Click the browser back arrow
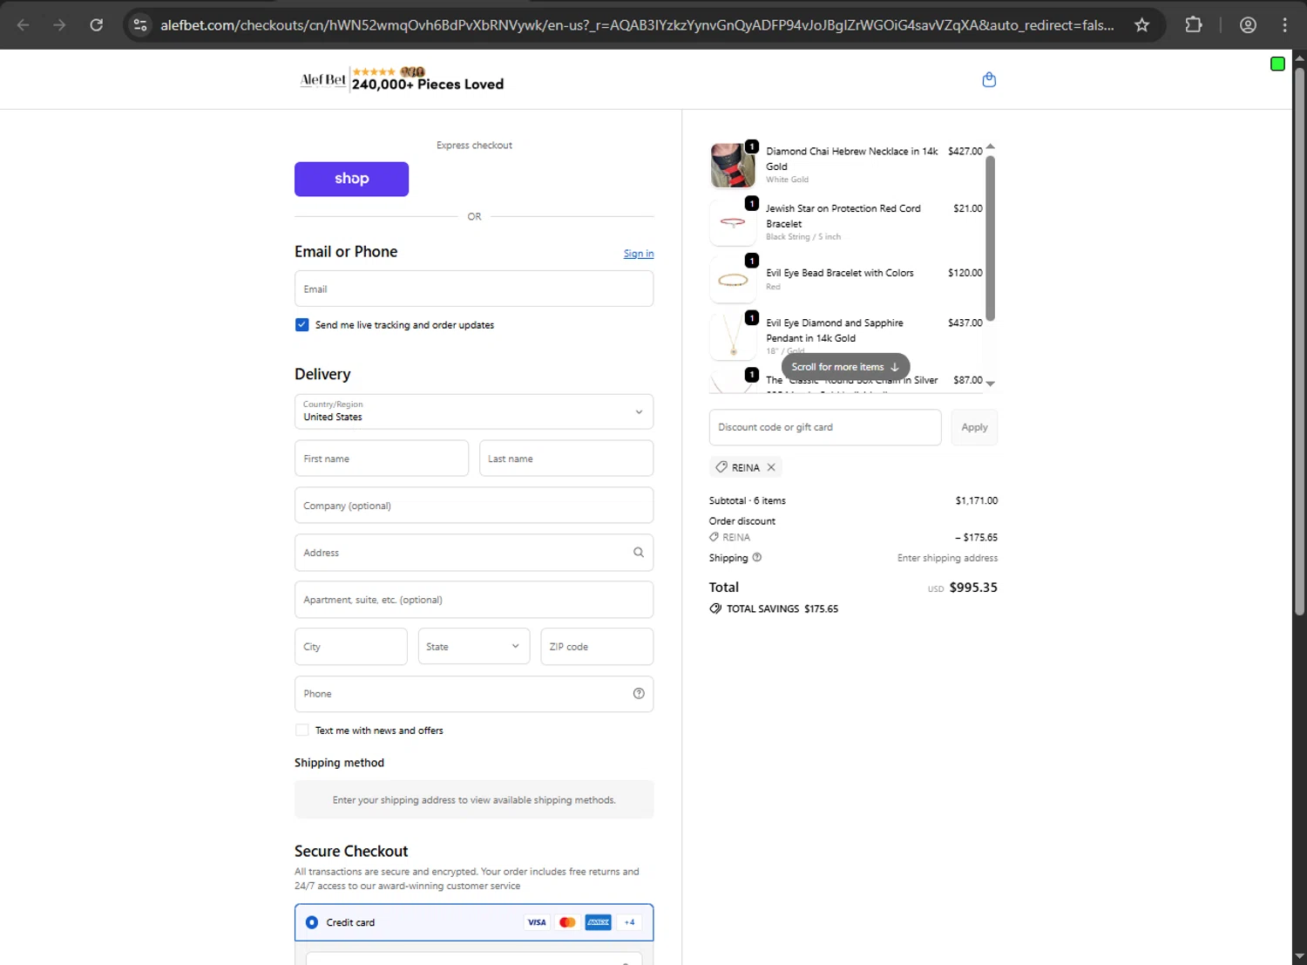Screen dimensions: 1307x965 coord(24,24)
